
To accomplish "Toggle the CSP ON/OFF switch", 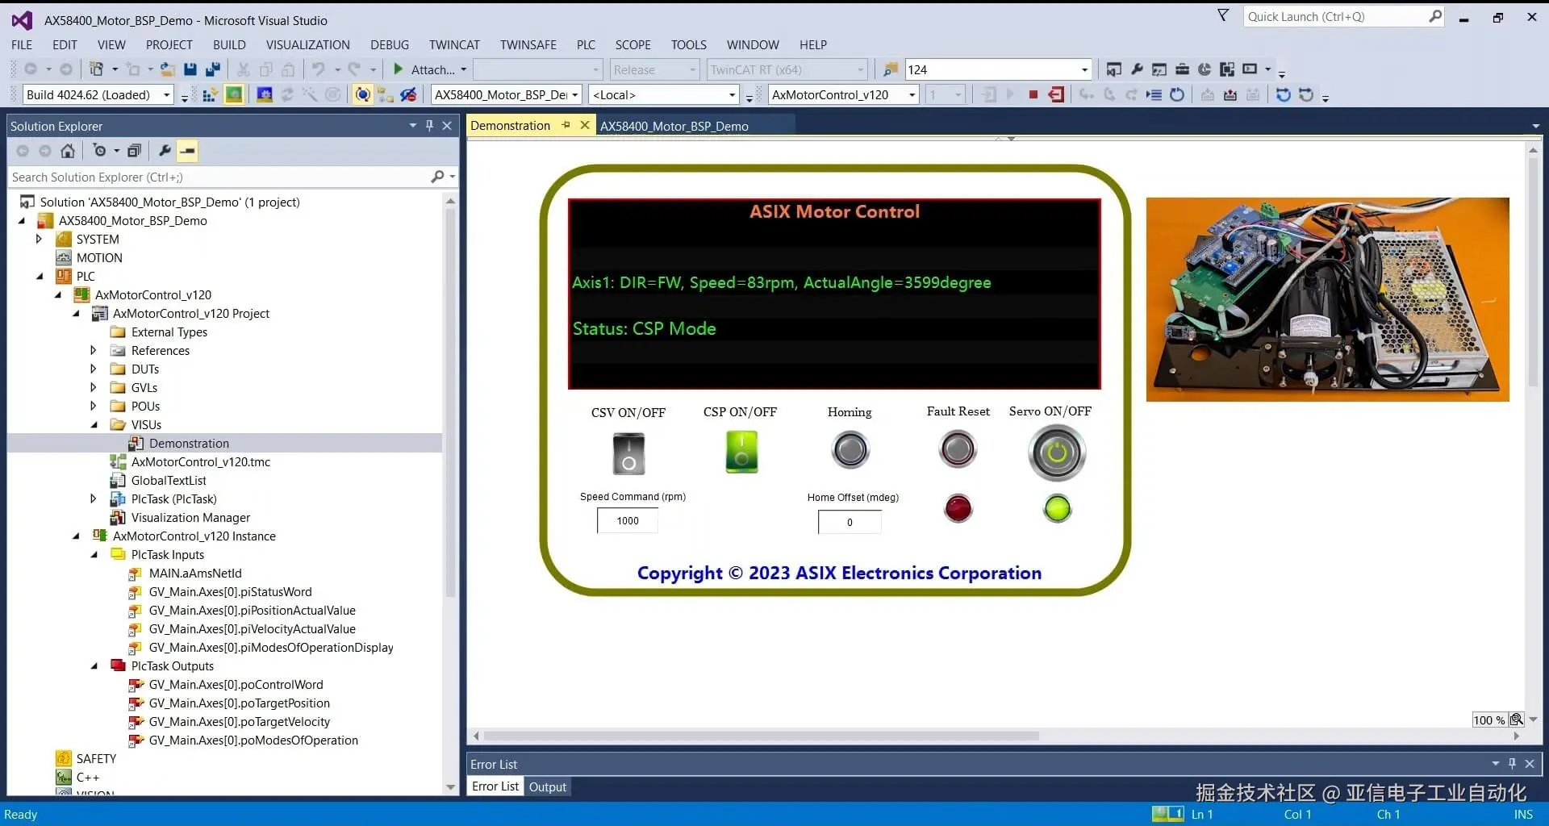I will 741,452.
